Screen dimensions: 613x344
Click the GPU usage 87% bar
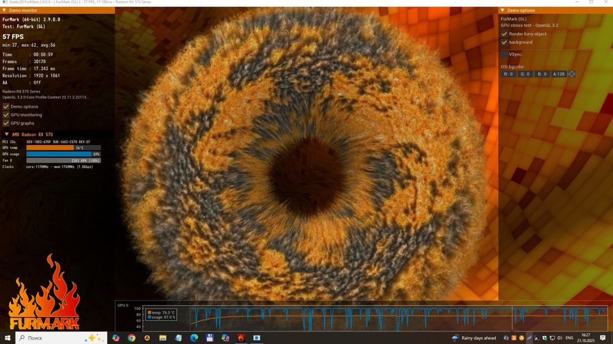pyautogui.click(x=64, y=154)
